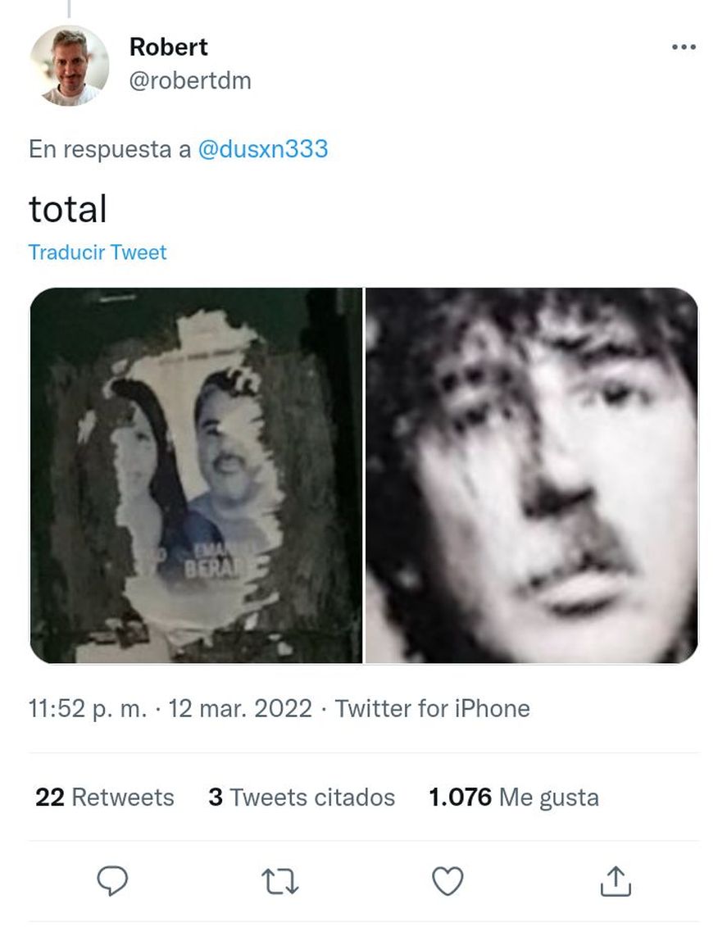Click the tweet text "total"
Screen dimensions: 727x927
[x=68, y=209]
